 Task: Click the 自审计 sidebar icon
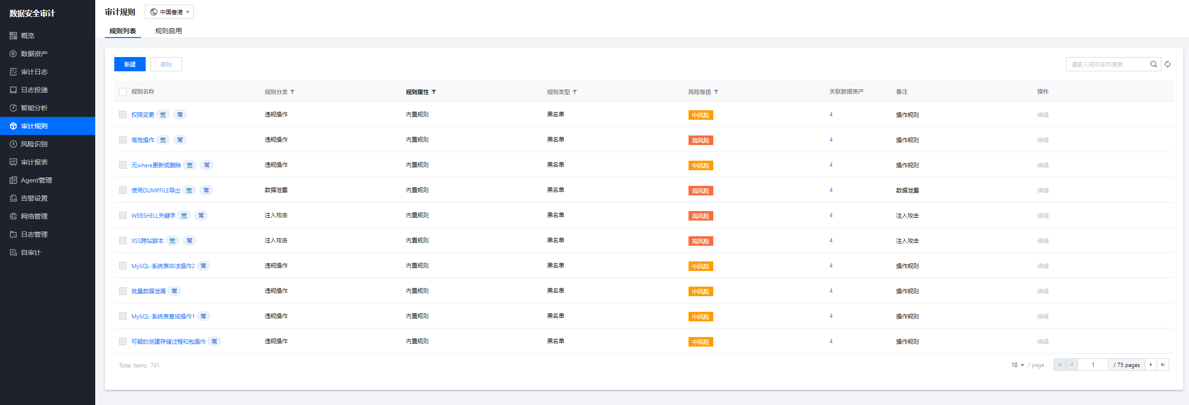click(13, 252)
